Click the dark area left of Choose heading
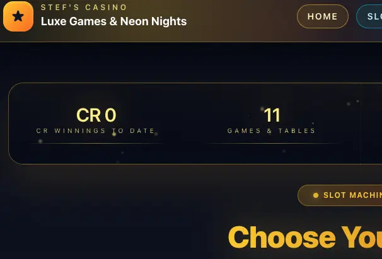Screen dimensions: 382x259 click(113, 238)
